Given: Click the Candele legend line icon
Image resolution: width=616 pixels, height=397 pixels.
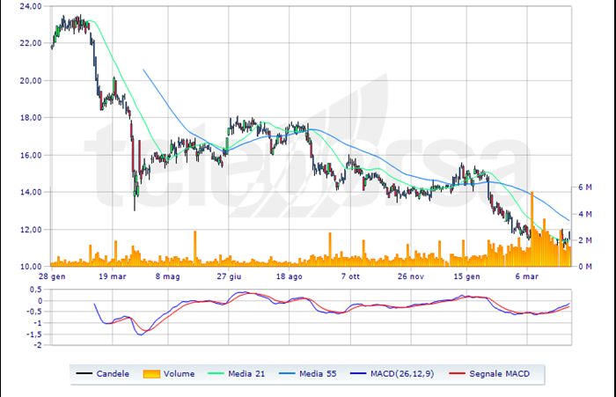Looking at the screenshot, I should (85, 374).
